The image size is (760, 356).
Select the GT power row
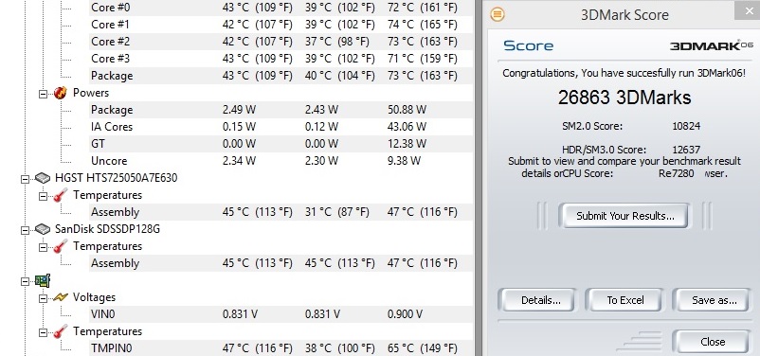(280, 144)
